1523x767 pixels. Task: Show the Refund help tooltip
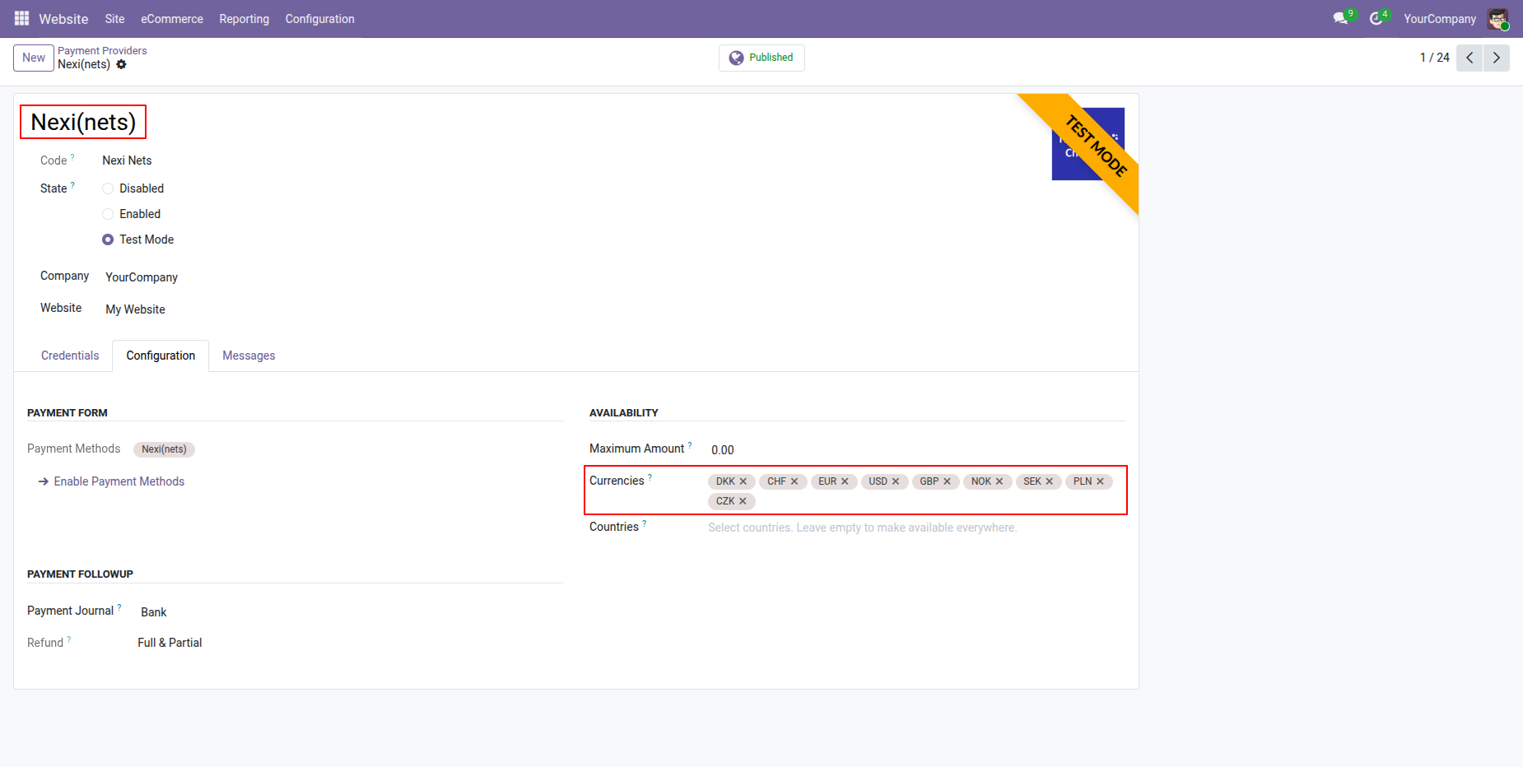pyautogui.click(x=69, y=639)
